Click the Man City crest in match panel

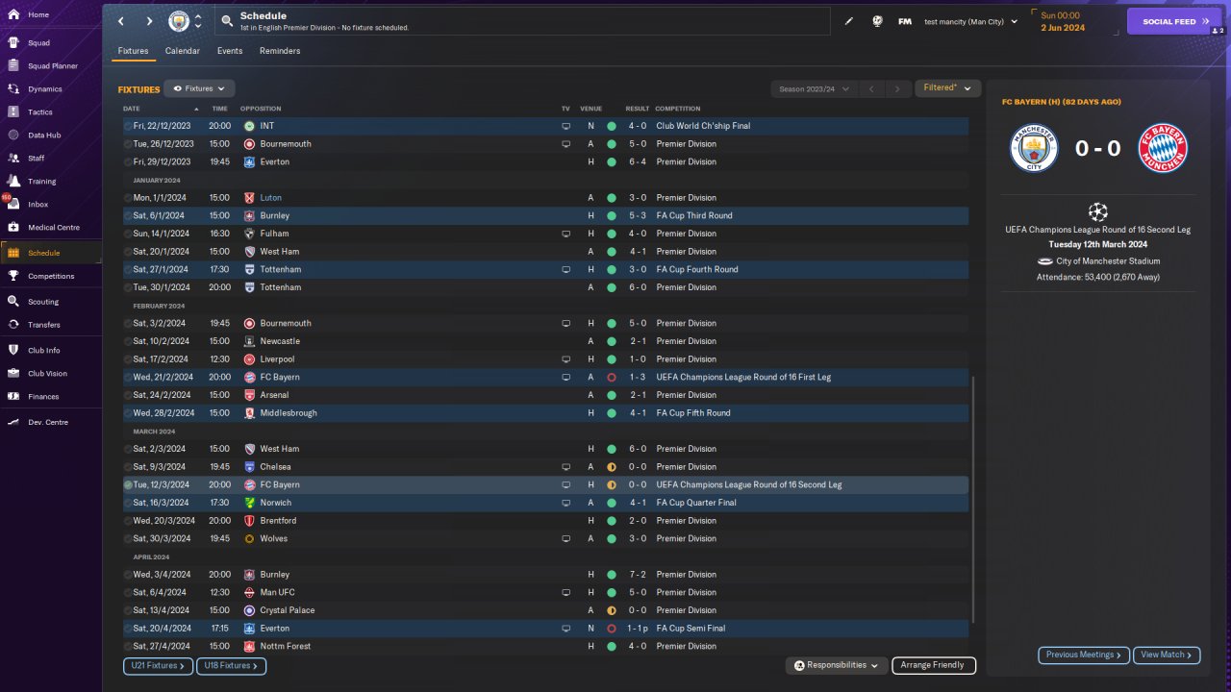coord(1034,148)
